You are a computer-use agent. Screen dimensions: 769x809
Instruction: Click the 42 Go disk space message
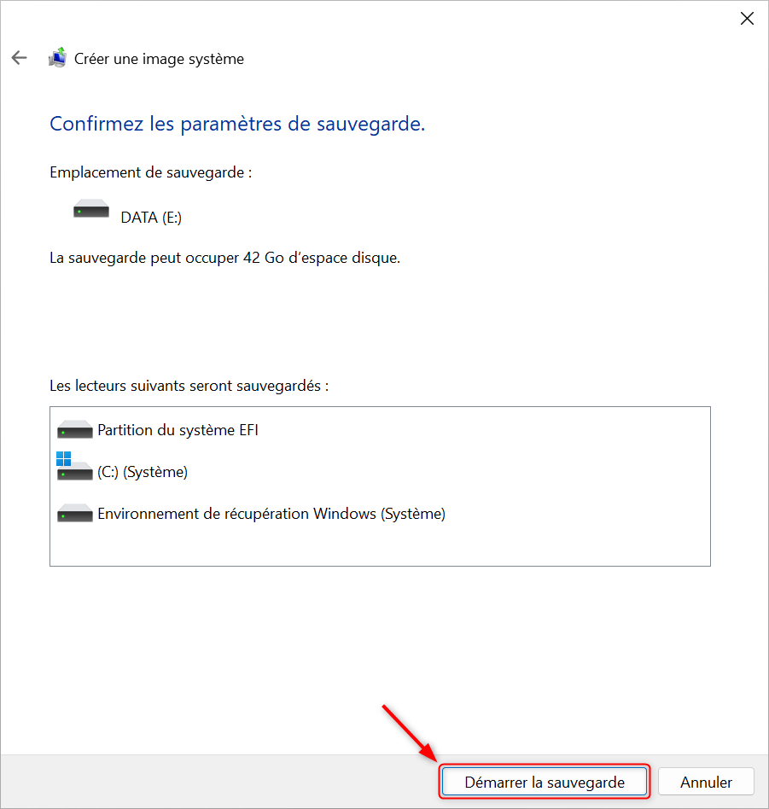coord(225,258)
